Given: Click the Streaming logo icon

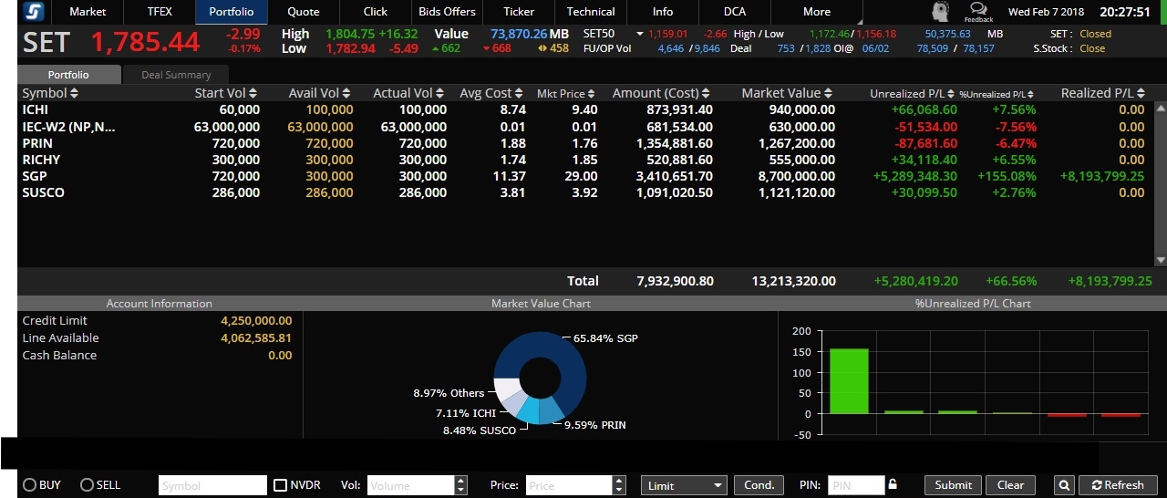Looking at the screenshot, I should click(33, 12).
